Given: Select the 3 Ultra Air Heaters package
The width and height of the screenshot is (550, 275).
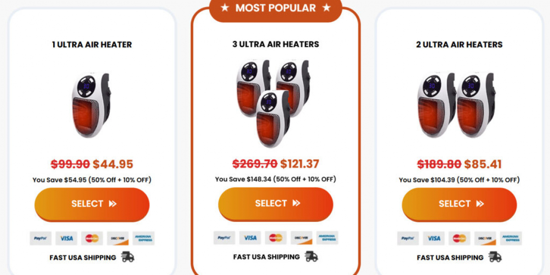Looking at the screenshot, I should (275, 203).
